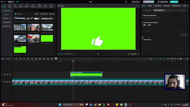Open the Efeitos panel icon
This screenshot has width=190, height=107.
26,5
